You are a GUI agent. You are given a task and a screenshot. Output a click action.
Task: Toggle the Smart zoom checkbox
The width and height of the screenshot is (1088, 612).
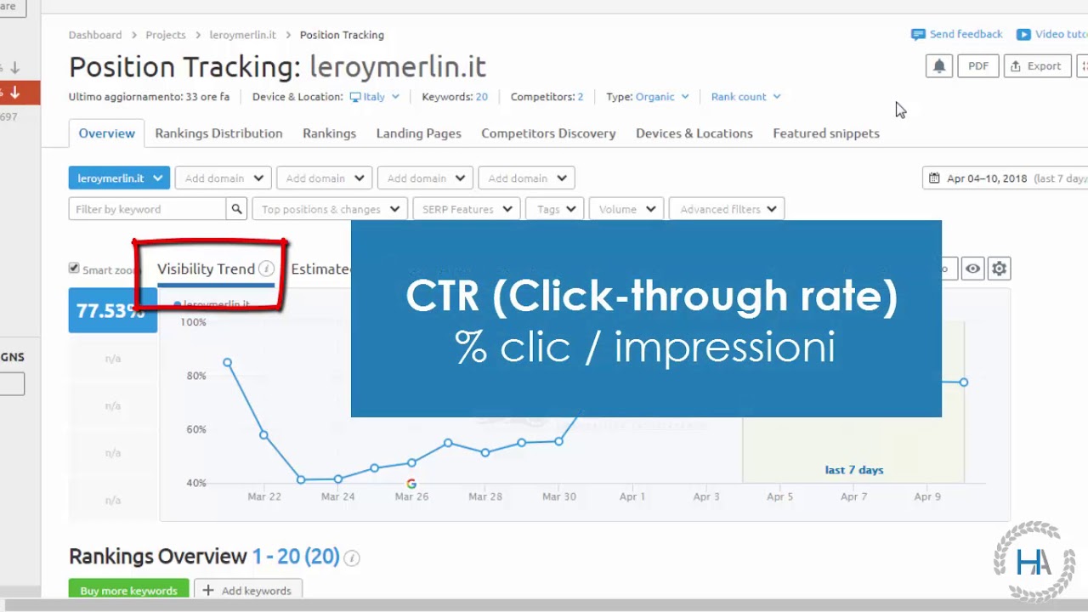click(74, 269)
